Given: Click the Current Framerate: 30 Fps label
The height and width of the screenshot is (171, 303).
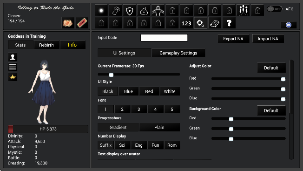Looking at the screenshot, I should tap(121, 66).
